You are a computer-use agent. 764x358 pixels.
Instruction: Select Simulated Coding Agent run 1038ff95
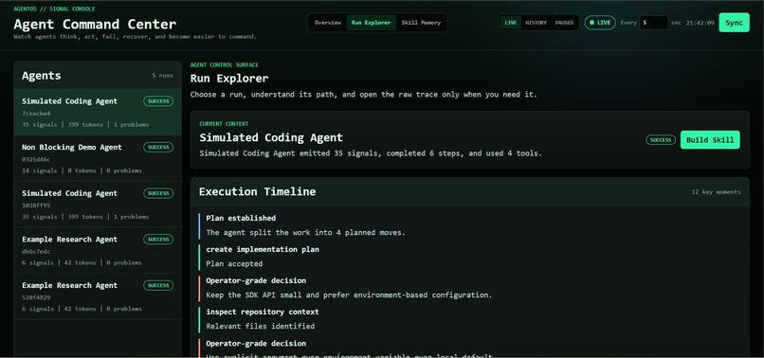98,204
